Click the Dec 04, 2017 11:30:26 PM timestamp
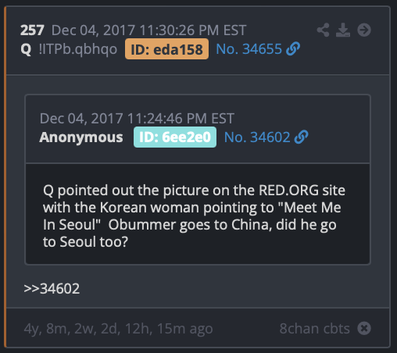This screenshot has height=353, width=397. point(148,30)
